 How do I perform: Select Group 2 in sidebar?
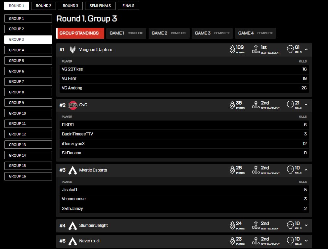coord(28,29)
